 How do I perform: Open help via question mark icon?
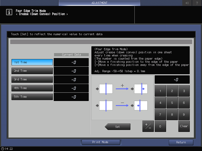coord(197,3)
